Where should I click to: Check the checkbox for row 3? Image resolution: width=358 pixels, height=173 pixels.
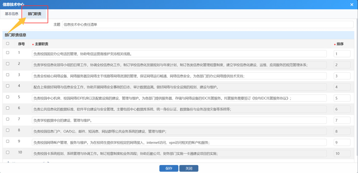[8, 75]
